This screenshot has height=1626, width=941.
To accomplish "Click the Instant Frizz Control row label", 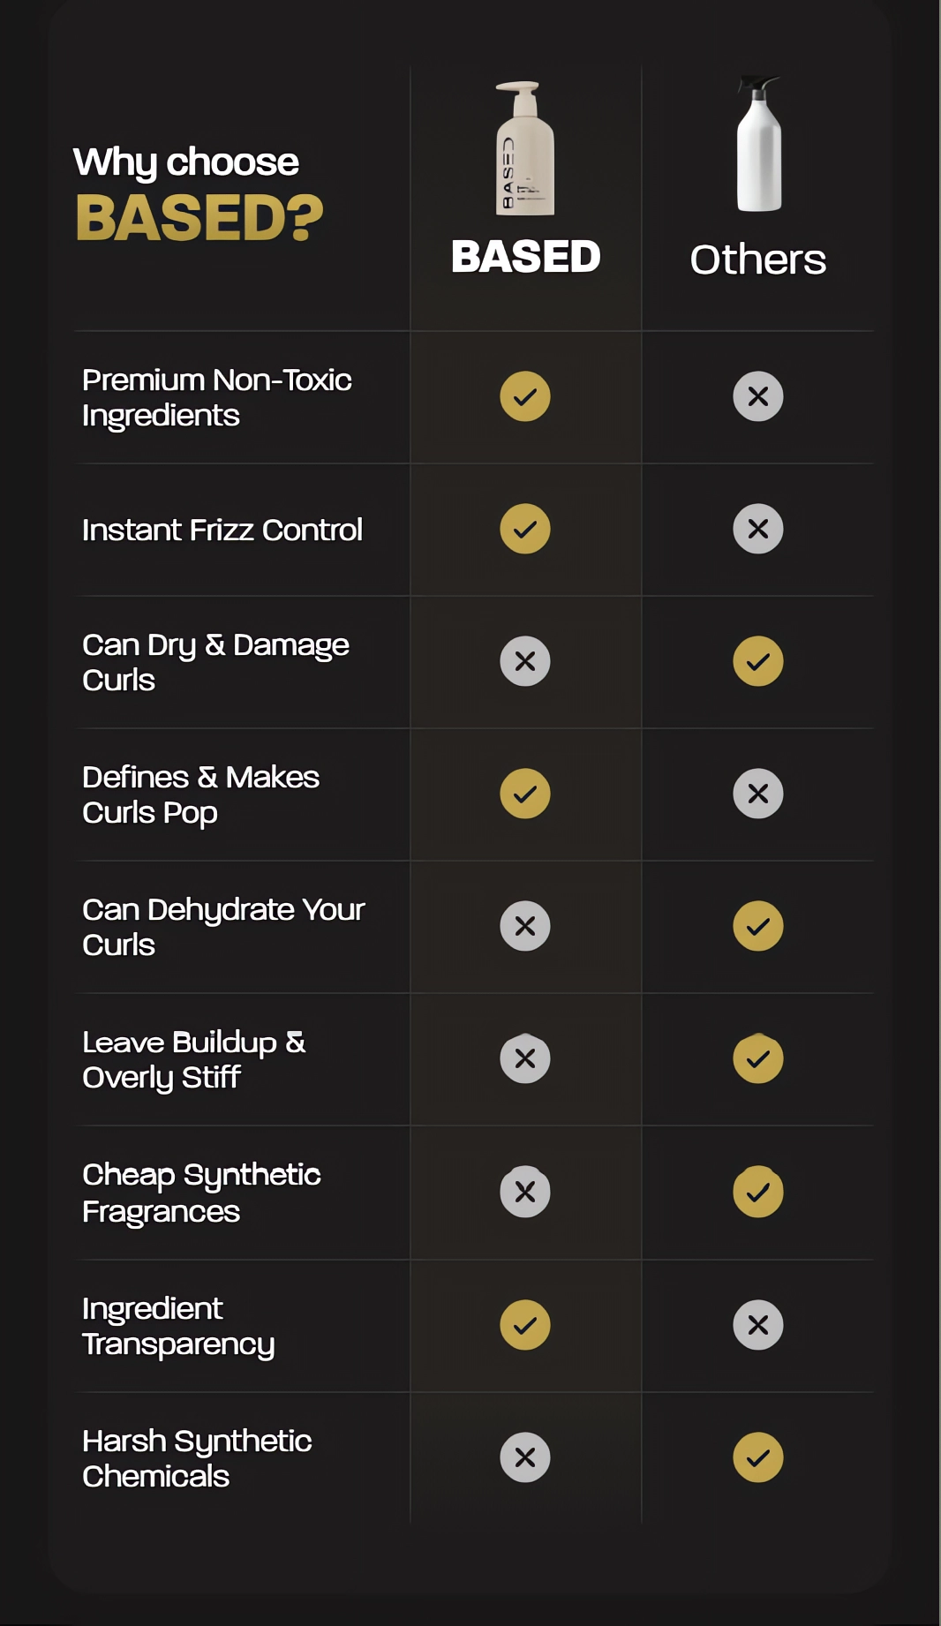I will tap(222, 530).
